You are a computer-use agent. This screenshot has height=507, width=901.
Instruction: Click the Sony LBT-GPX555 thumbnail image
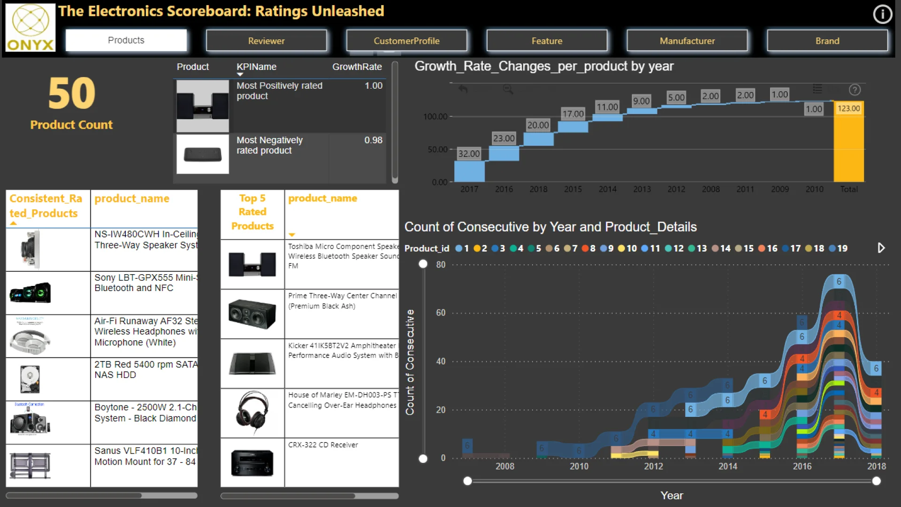point(31,292)
